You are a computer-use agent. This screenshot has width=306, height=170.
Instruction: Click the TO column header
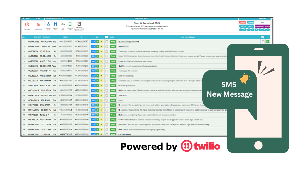point(81,37)
